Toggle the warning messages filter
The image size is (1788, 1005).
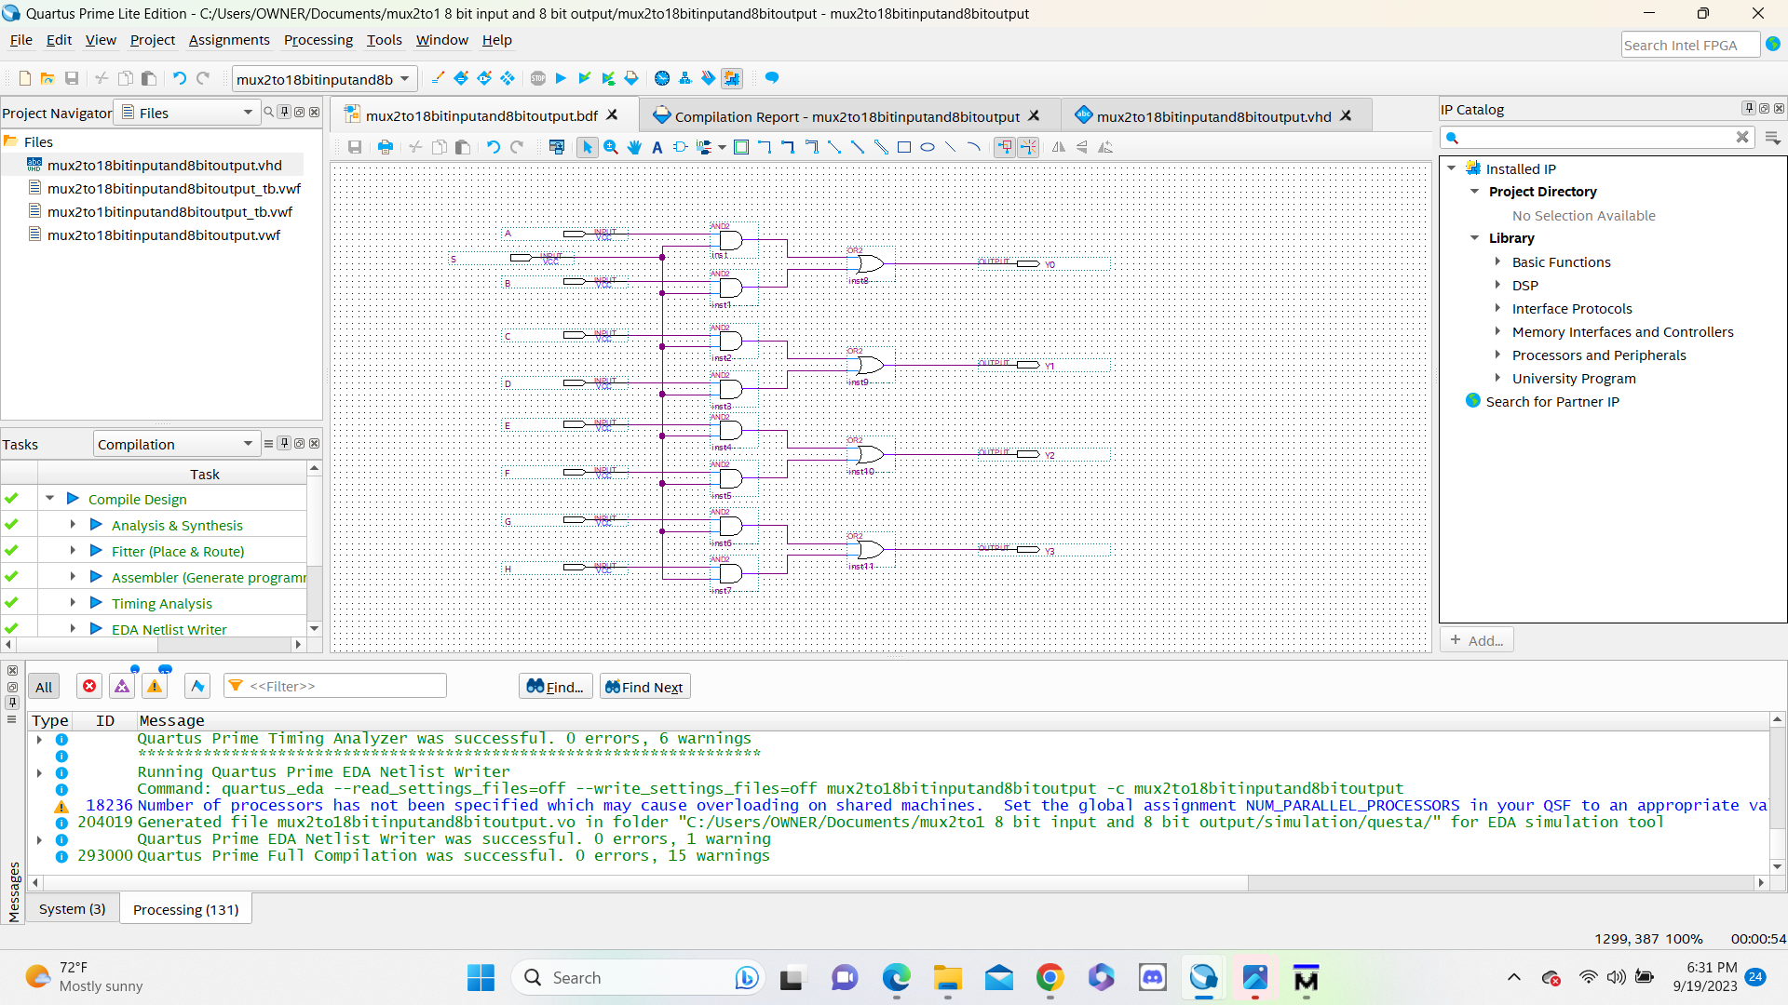(x=155, y=687)
